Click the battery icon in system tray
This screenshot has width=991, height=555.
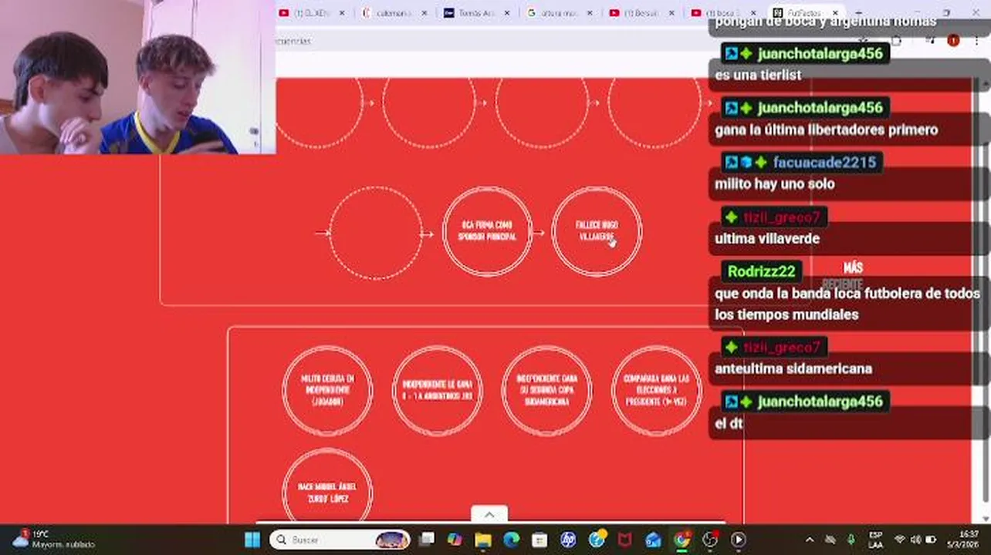point(931,540)
